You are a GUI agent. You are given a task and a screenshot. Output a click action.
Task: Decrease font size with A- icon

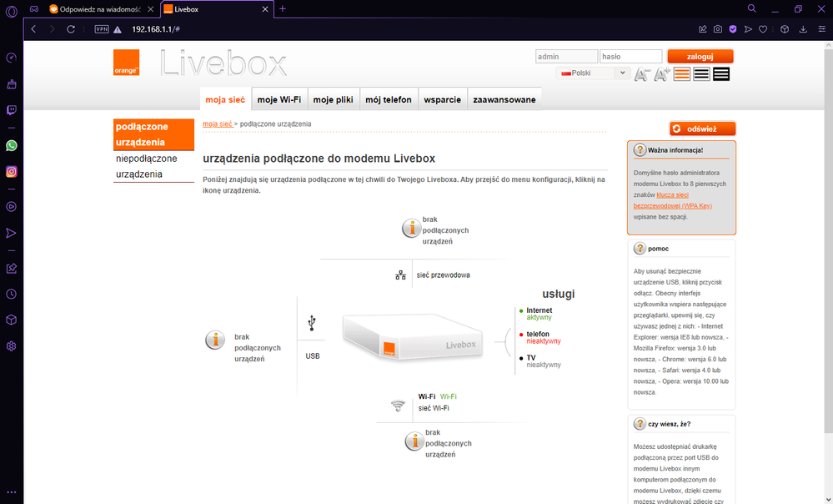pyautogui.click(x=642, y=74)
